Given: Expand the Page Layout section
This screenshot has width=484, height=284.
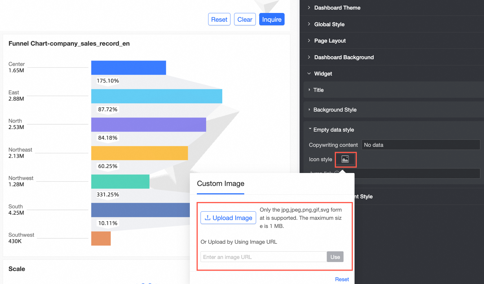Looking at the screenshot, I should [330, 41].
